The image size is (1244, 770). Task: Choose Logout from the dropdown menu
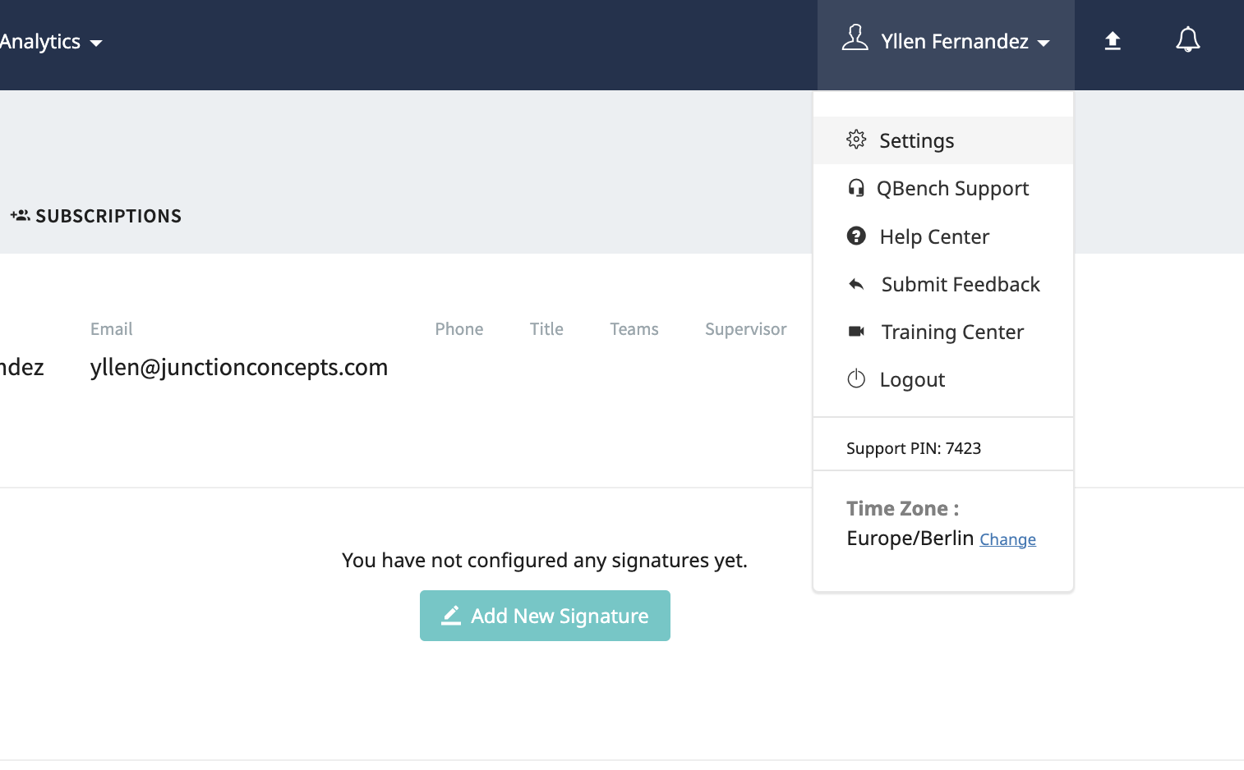[912, 378]
